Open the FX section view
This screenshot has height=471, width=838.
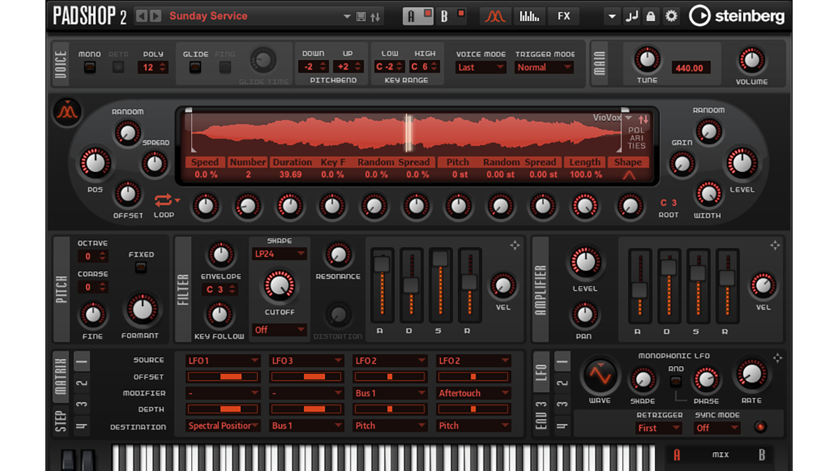pos(564,15)
